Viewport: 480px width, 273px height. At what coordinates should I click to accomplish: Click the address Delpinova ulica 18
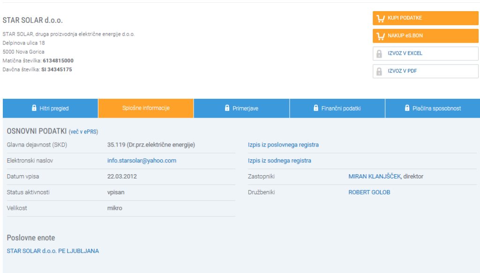point(23,43)
